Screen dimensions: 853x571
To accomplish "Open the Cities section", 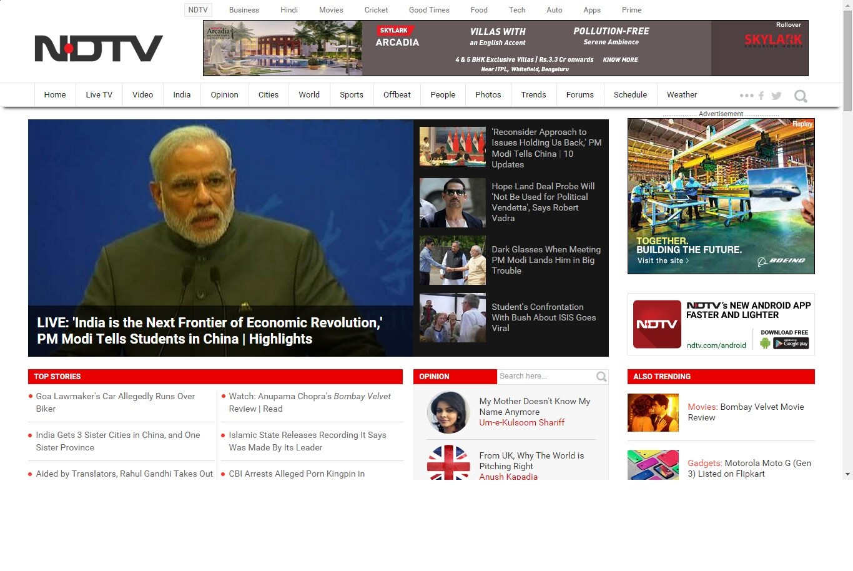I will (269, 95).
